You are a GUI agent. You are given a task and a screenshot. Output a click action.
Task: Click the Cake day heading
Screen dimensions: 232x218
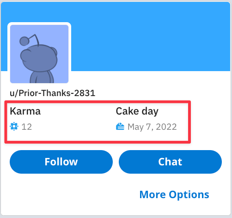(137, 111)
